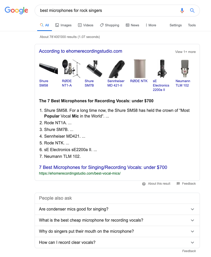Open the Google logo homepage
211x257 pixels.
click(16, 11)
